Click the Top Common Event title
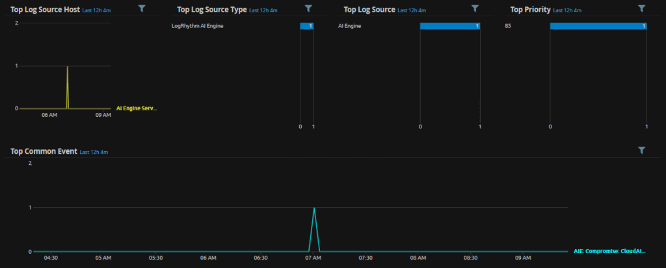The height and width of the screenshot is (268, 666). 44,151
